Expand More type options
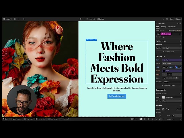This screenshot has height=138, width=184. click(x=169, y=85)
